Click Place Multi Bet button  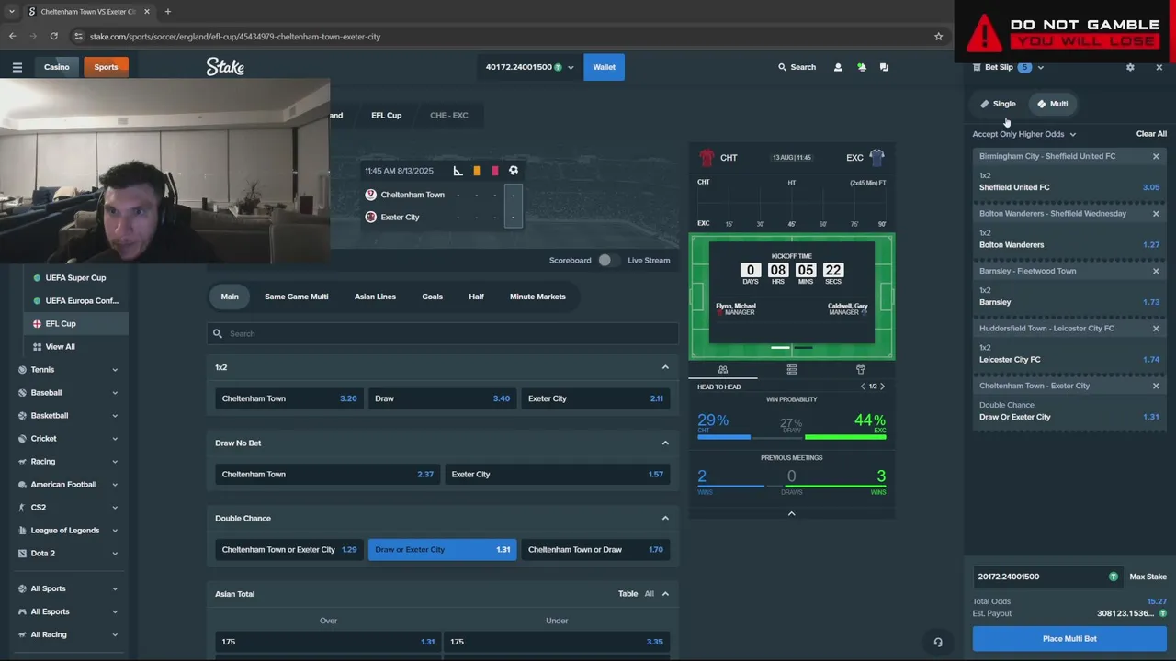(x=1069, y=638)
